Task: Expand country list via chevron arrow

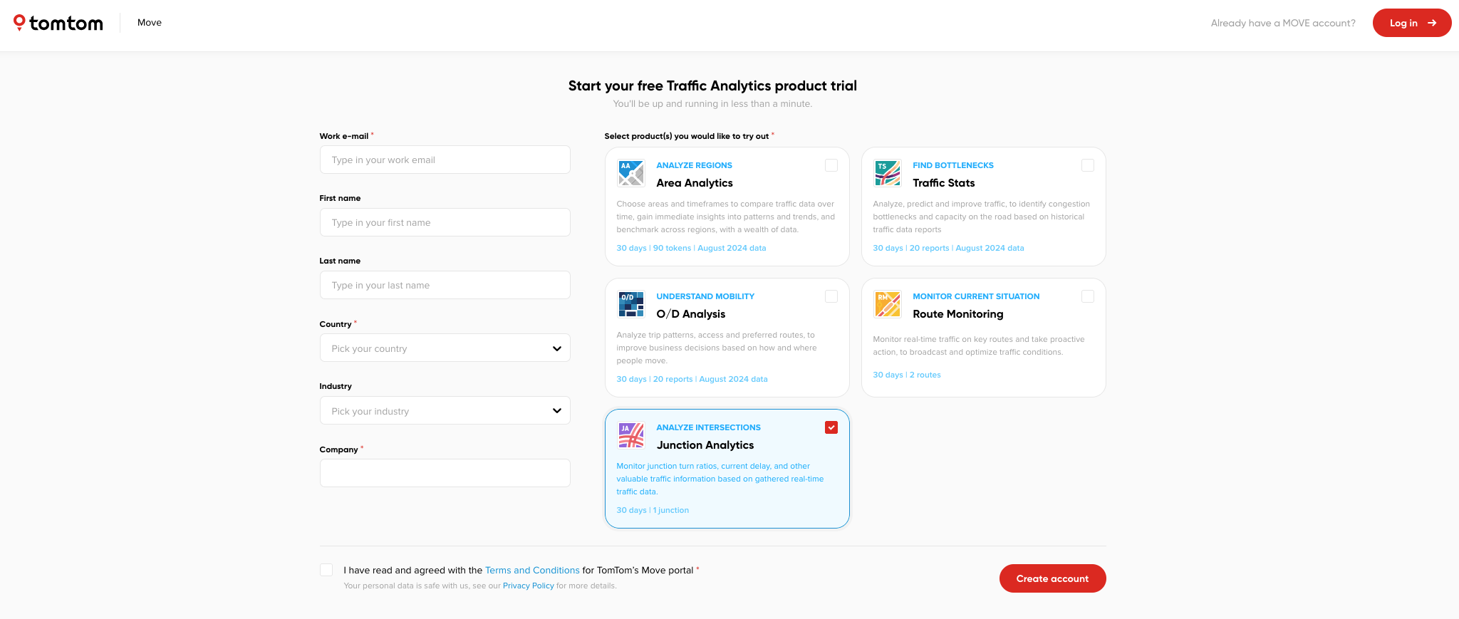Action: (x=557, y=348)
